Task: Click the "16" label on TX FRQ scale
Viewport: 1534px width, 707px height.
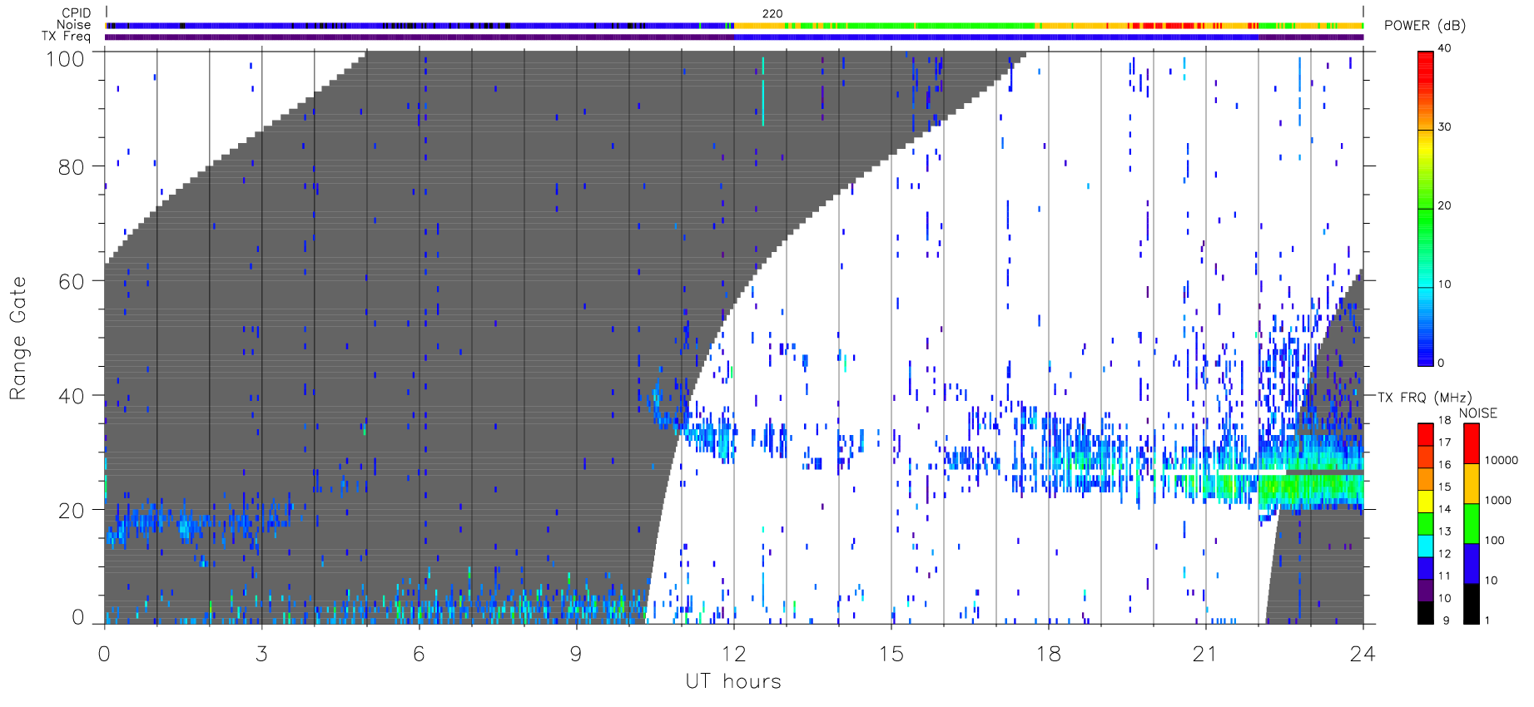Action: [1444, 465]
